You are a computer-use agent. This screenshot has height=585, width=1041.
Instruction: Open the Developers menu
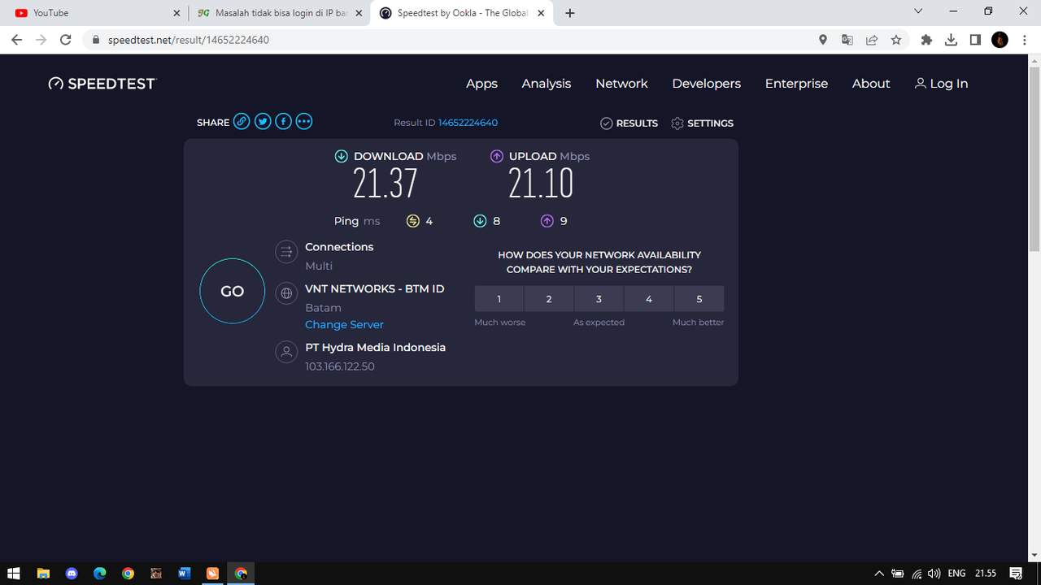point(707,84)
